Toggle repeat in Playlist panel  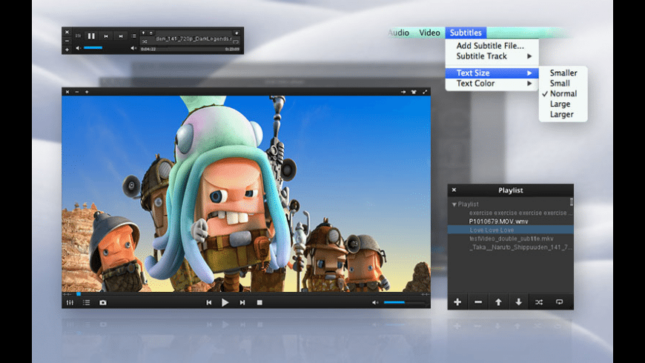point(560,302)
